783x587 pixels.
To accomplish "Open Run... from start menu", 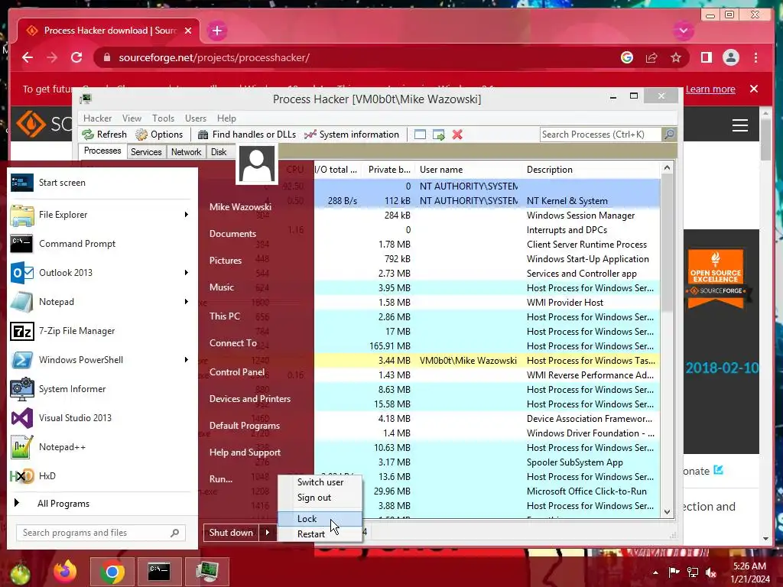I will [221, 479].
